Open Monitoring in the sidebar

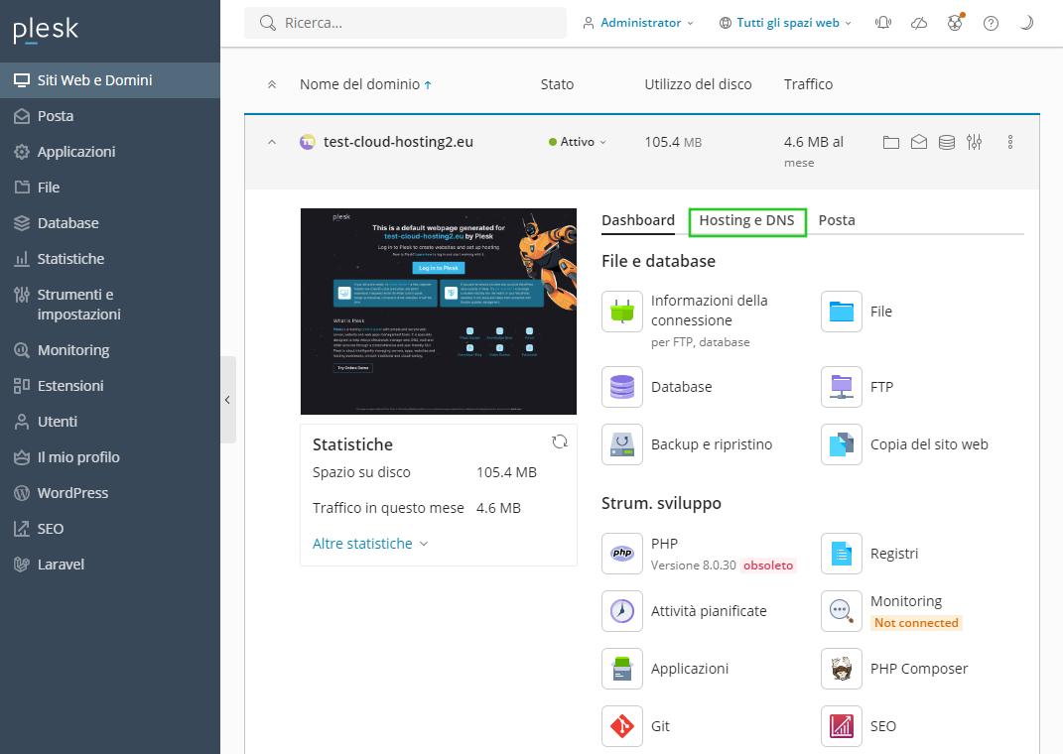pyautogui.click(x=110, y=350)
